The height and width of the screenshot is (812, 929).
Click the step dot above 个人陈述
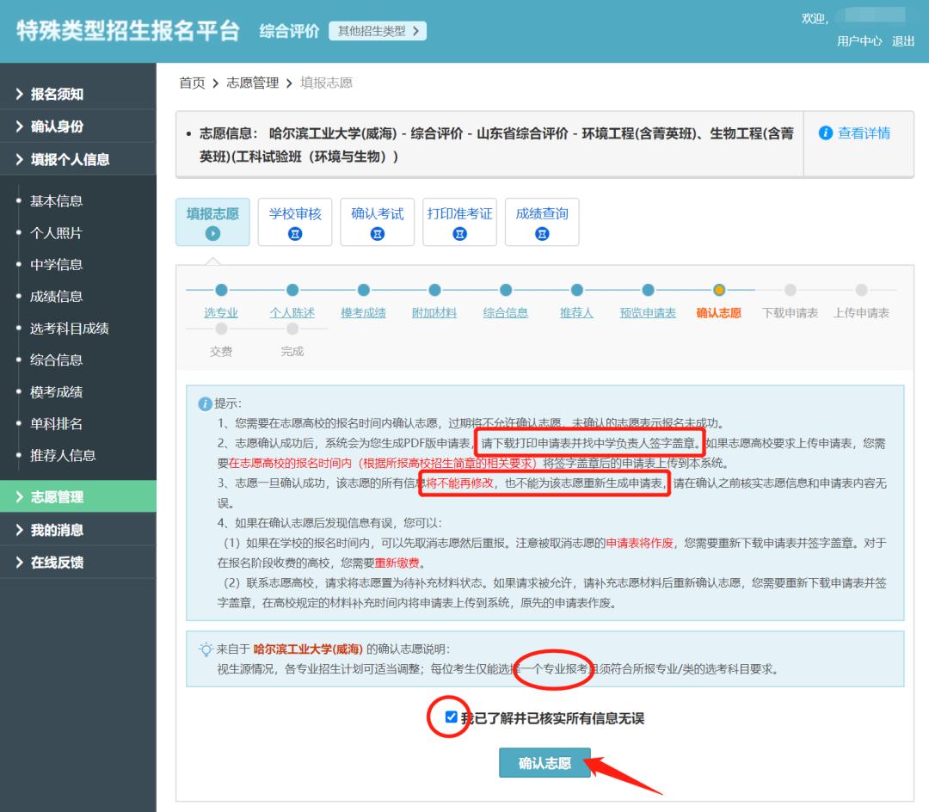(292, 290)
